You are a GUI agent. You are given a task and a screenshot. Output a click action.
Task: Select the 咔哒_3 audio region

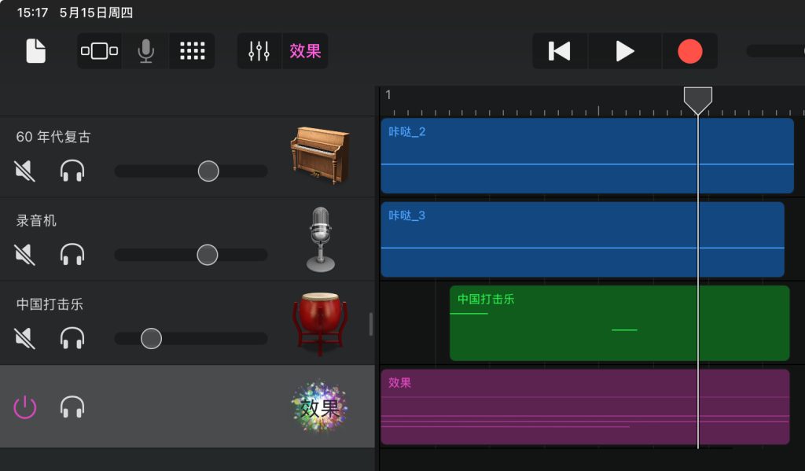click(x=583, y=239)
